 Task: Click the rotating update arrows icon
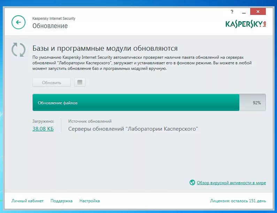pos(18,49)
